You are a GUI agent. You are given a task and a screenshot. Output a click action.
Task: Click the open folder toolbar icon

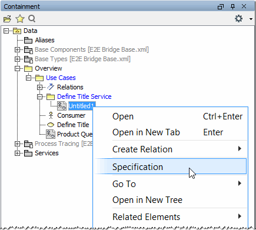[x=7, y=19]
